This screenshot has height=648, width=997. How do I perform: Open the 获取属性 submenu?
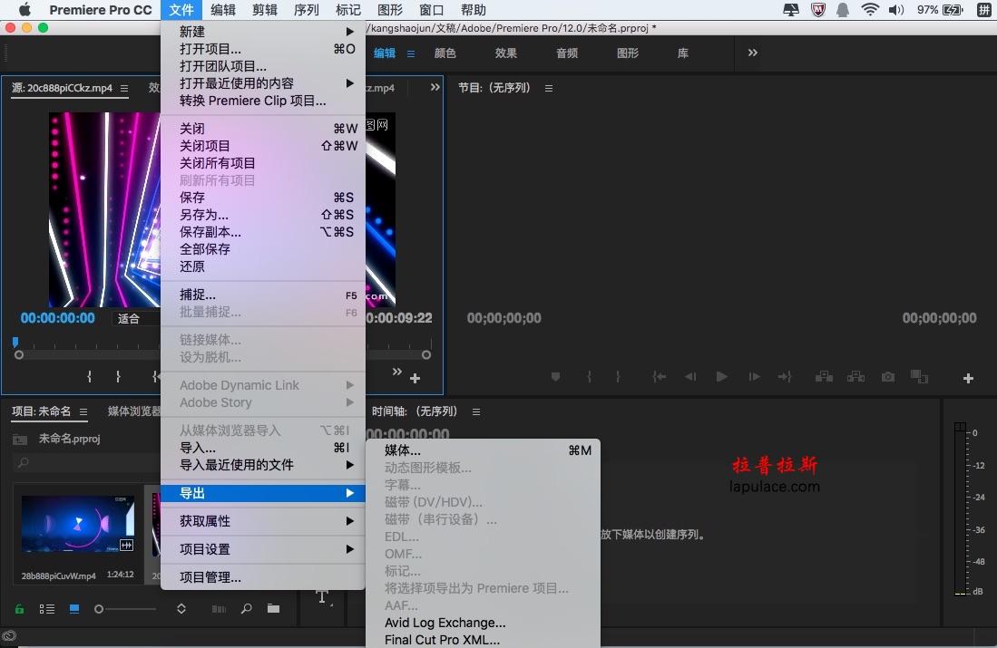263,521
